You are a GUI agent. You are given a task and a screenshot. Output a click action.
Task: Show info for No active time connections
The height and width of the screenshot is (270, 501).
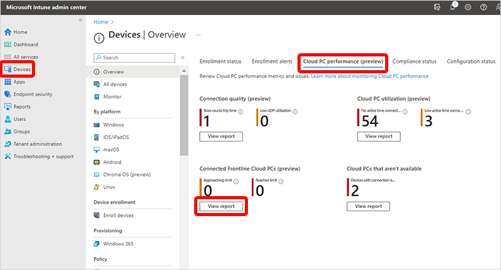coord(405,112)
